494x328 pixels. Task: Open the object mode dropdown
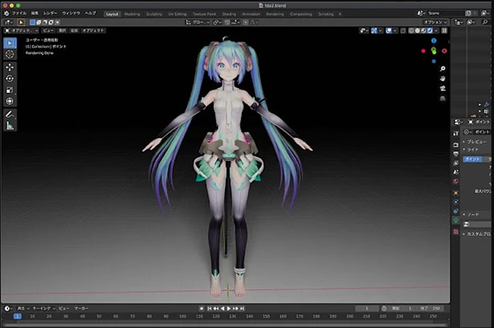point(21,30)
